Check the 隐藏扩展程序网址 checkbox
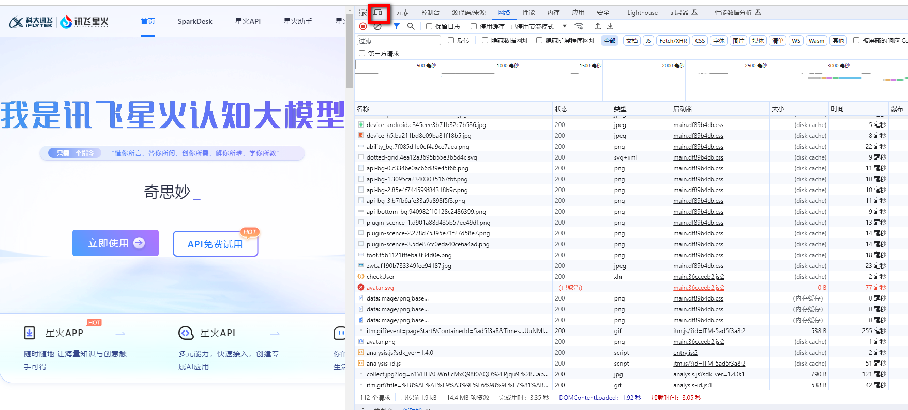 click(539, 40)
